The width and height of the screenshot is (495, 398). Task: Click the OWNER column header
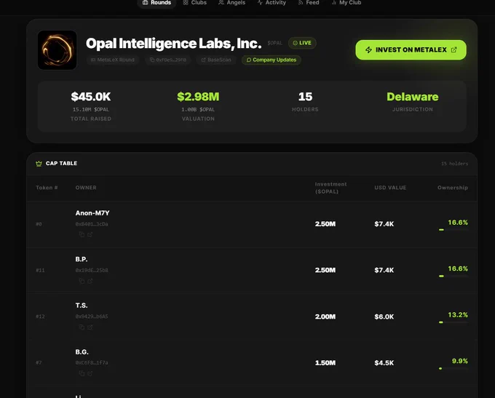click(x=86, y=188)
